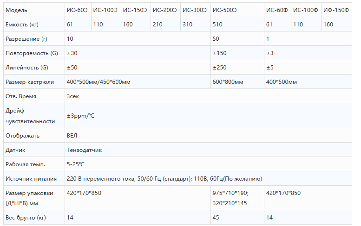Click the Модель header cell
This screenshot has width=361, height=226.
pos(17,10)
